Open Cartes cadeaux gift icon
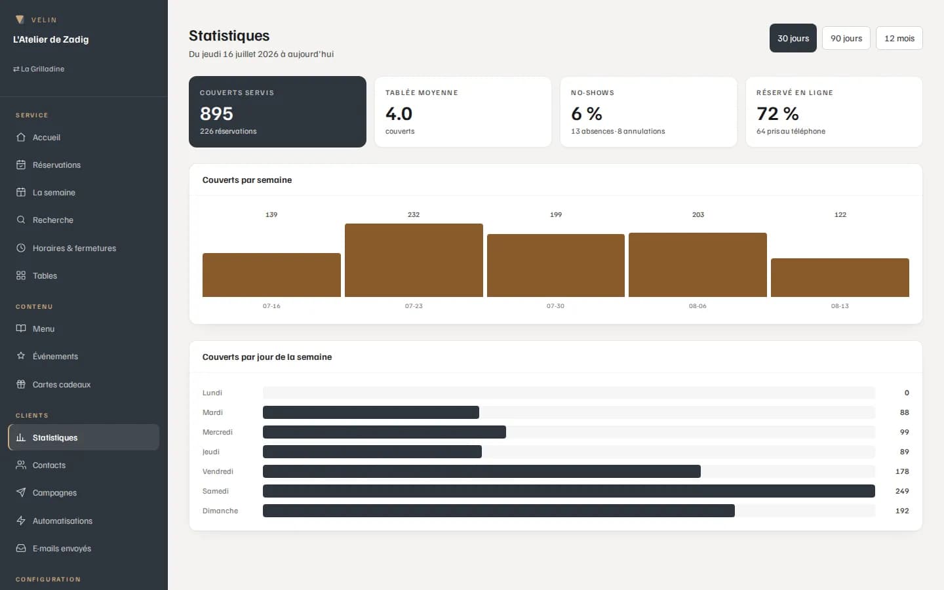944x590 pixels. (x=21, y=385)
